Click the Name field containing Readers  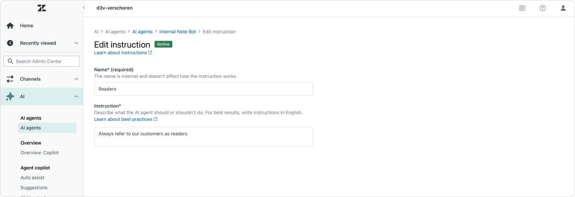(203, 89)
